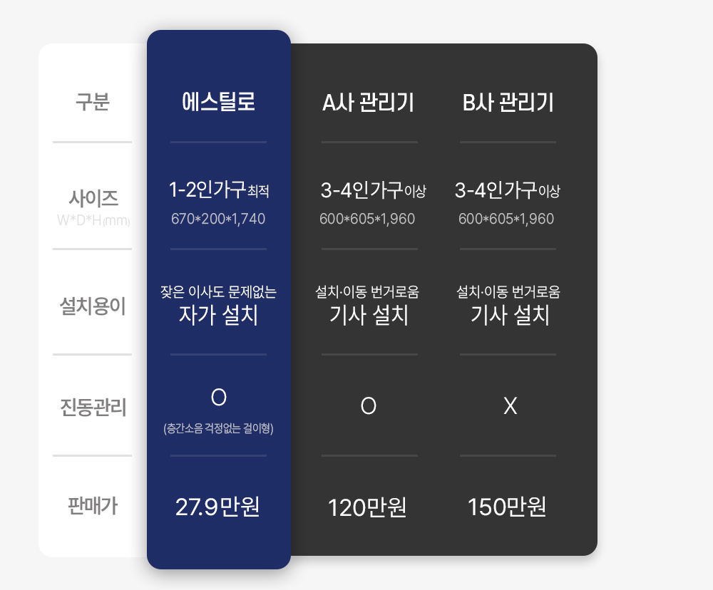Viewport: 713px width, 590px height.
Task: Click 기사 설치 in the B사 column
Action: (x=510, y=315)
